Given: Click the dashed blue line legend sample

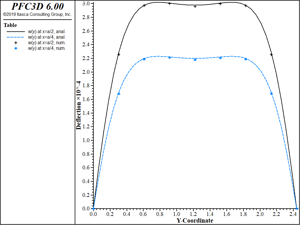Looking at the screenshot, I should [x=16, y=37].
